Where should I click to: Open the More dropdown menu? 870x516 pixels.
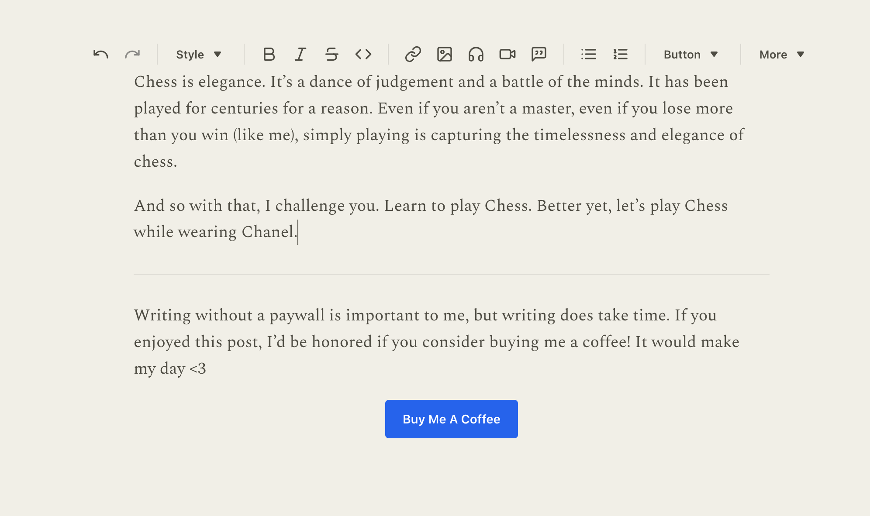coord(781,55)
